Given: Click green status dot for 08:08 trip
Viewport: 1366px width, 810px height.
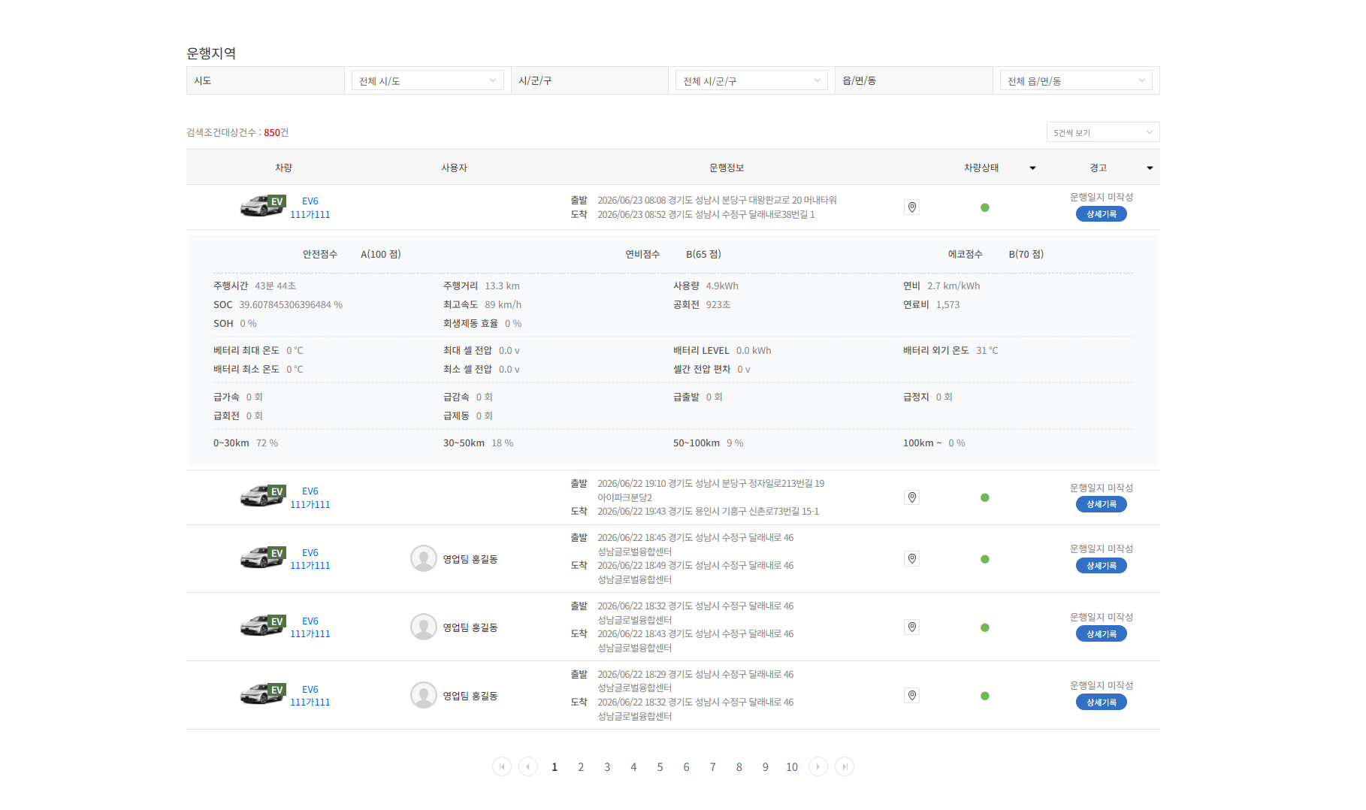Looking at the screenshot, I should 985,207.
